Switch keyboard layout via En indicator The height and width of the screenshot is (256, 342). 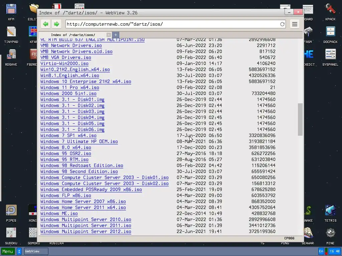(321, 251)
